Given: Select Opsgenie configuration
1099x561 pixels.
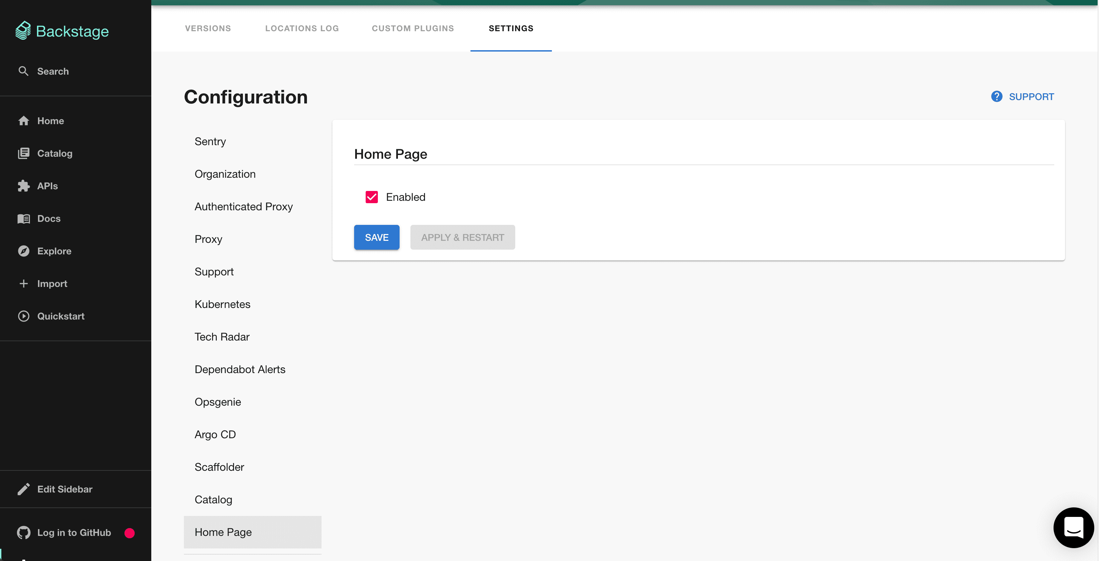Looking at the screenshot, I should [253, 402].
